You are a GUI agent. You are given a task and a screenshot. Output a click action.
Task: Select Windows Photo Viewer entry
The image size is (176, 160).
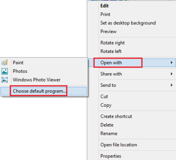pos(37,80)
